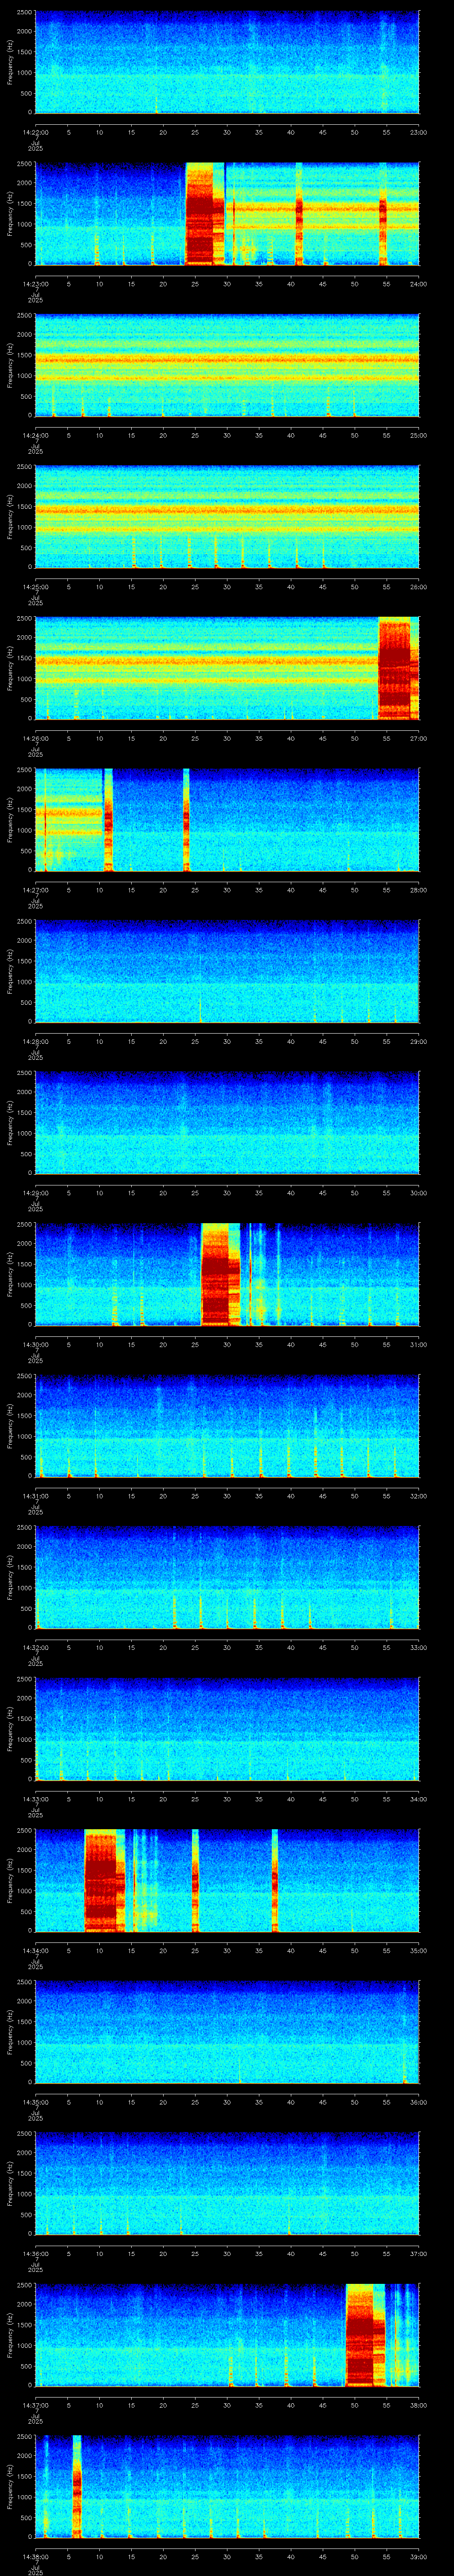Screen dimensions: 454x2576
Task: Click the narrow burst near 23 seconds in 14:27 panel
Action: pos(187,820)
